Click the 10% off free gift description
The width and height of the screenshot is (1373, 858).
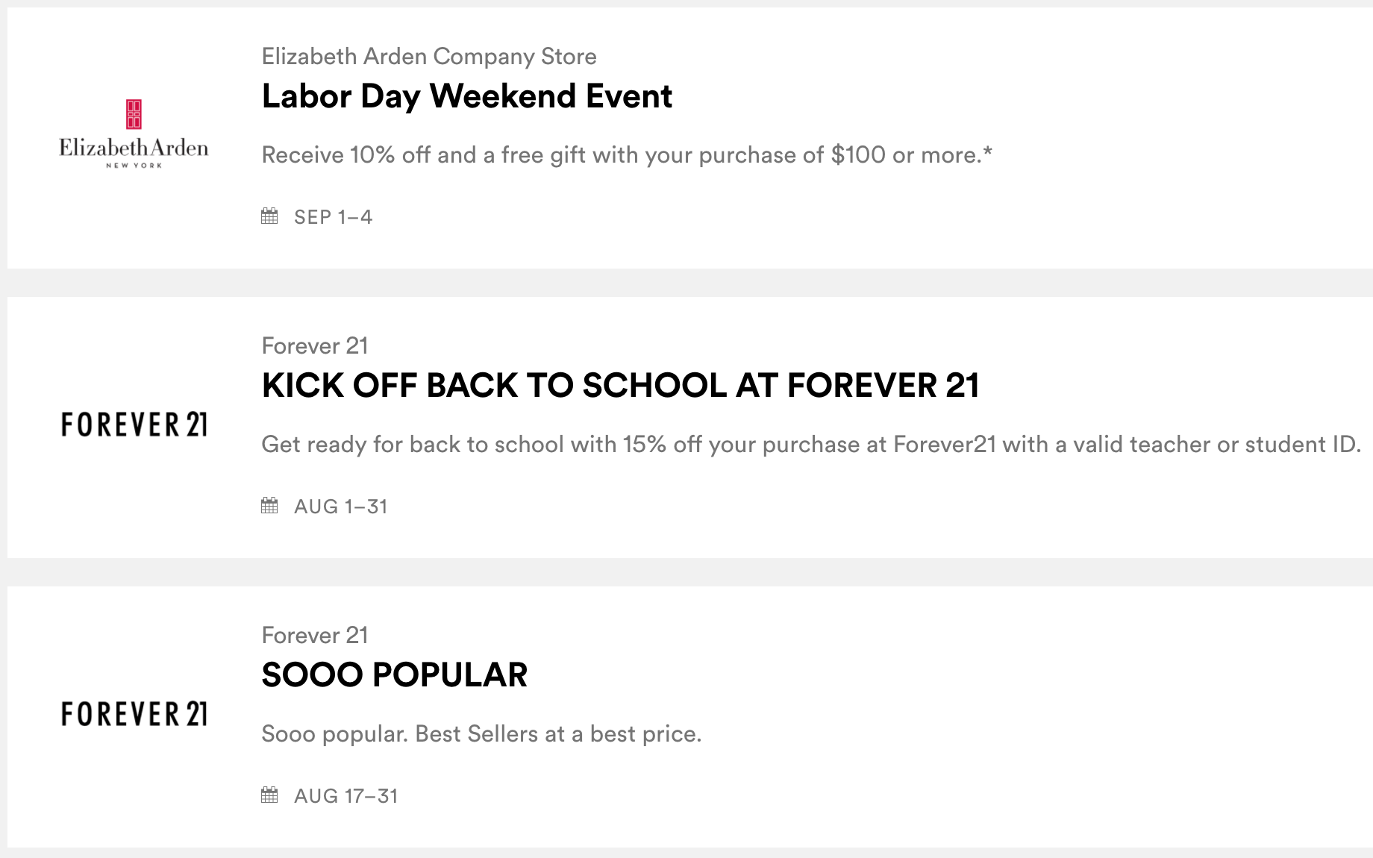(627, 155)
